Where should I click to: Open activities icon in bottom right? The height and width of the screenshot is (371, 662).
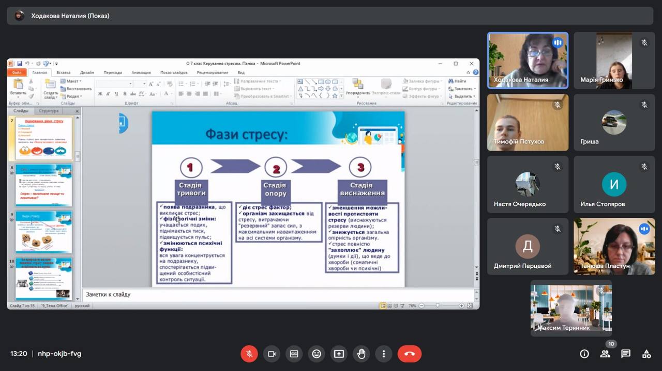pyautogui.click(x=646, y=354)
